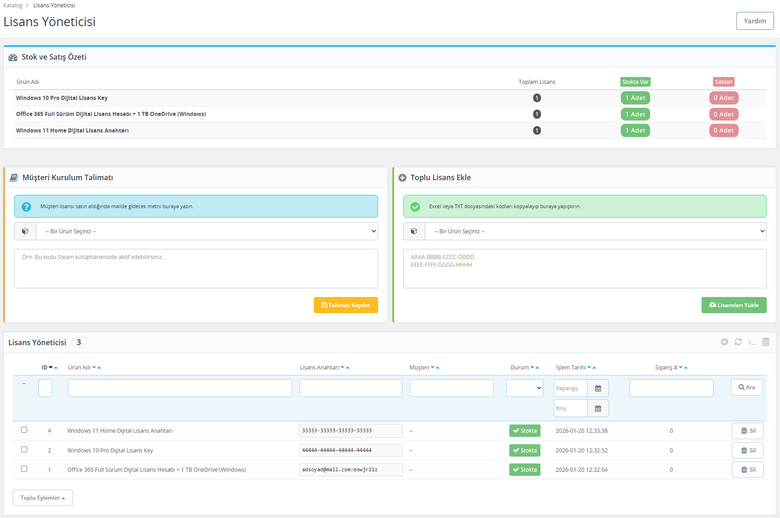Sort Lisans Anahtarı column descending arrow
This screenshot has height=518, width=780.
tap(342, 368)
